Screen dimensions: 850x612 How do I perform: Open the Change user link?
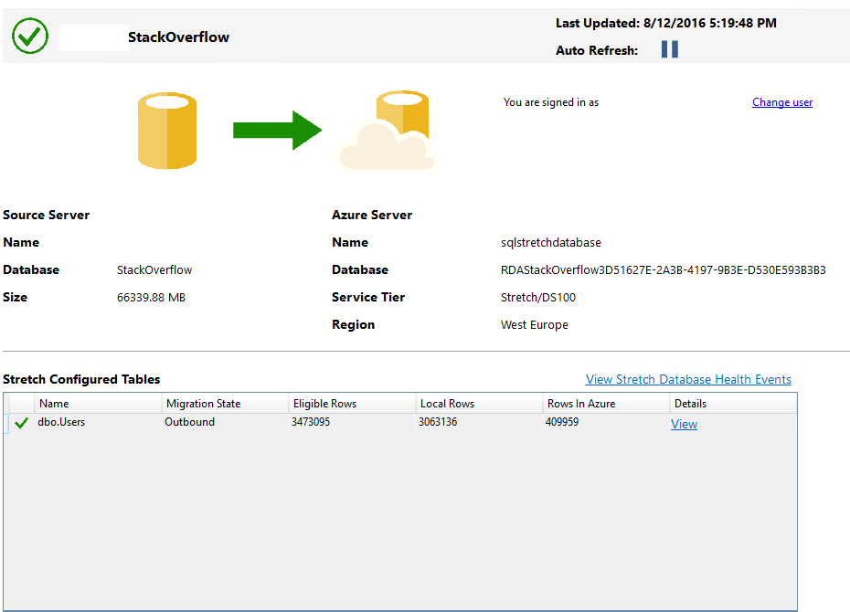click(782, 101)
